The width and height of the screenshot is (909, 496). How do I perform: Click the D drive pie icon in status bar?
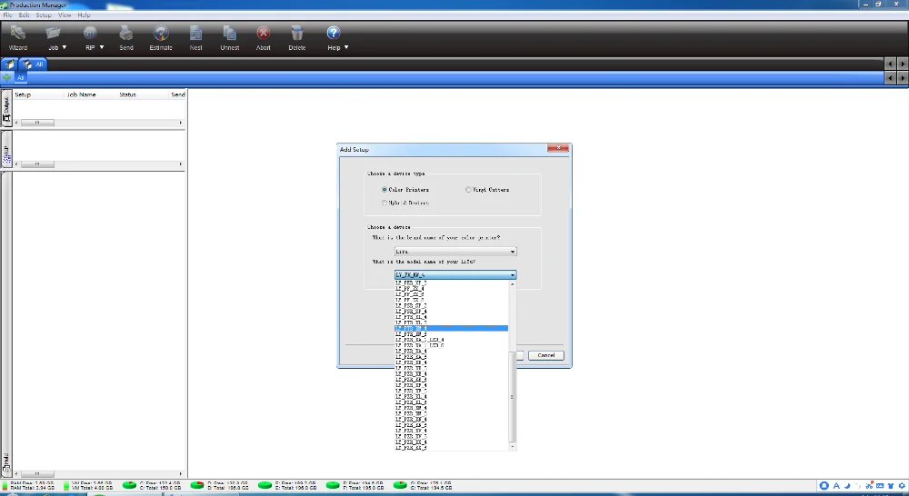pyautogui.click(x=197, y=484)
